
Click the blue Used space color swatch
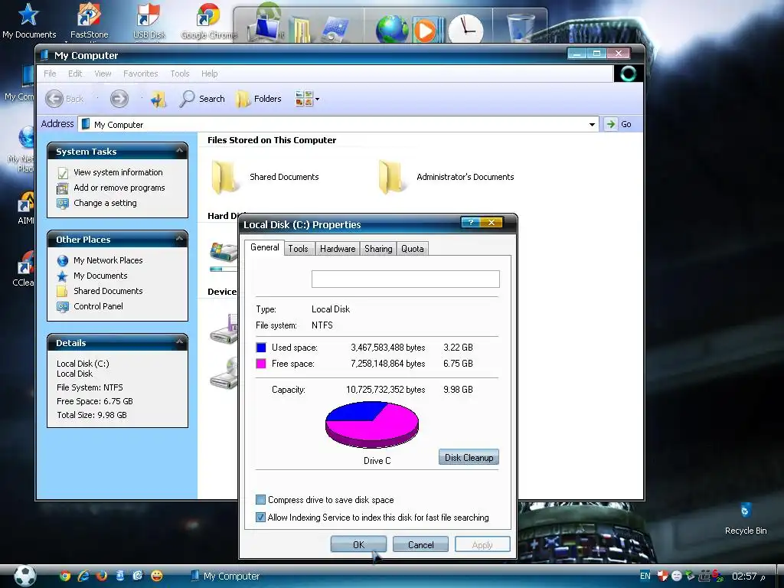[x=261, y=348]
